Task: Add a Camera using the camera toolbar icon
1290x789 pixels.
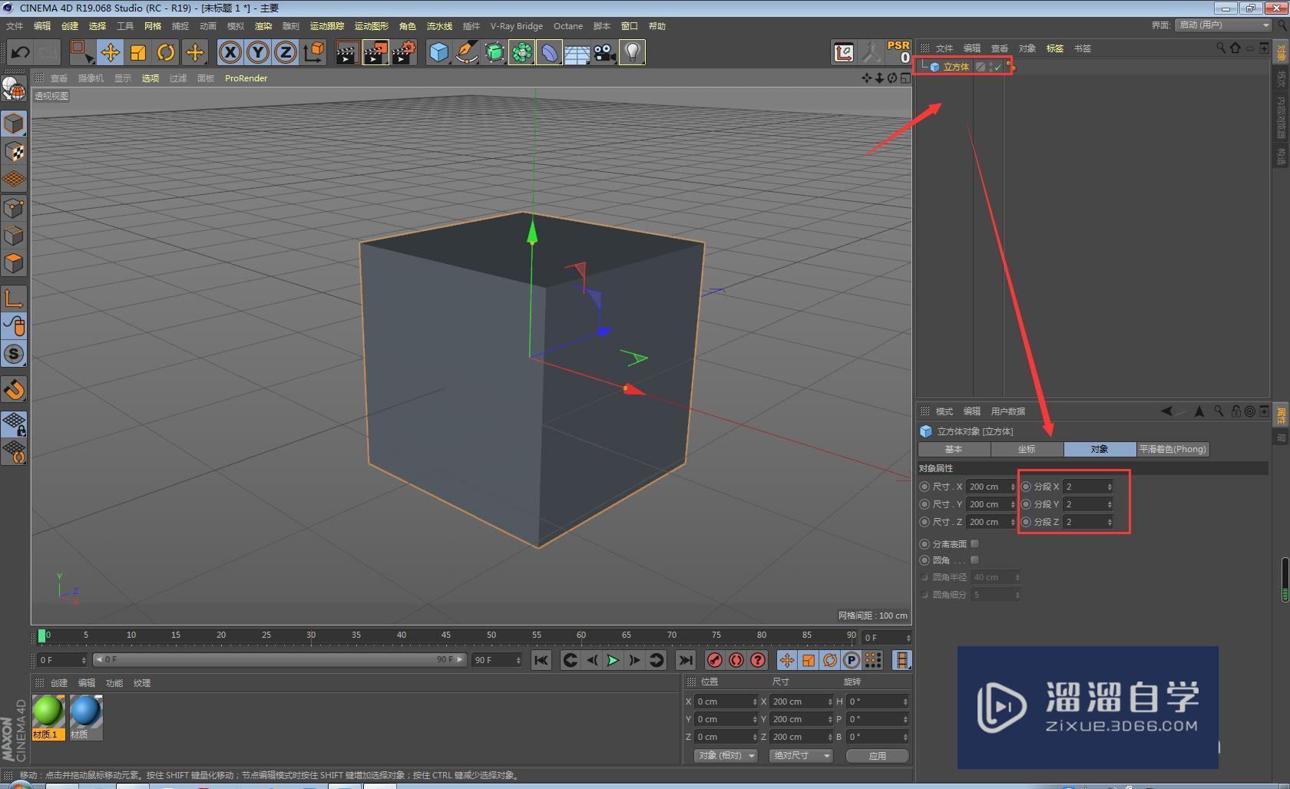Action: pyautogui.click(x=604, y=52)
